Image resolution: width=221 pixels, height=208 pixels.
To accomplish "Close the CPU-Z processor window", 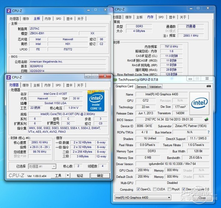I will tap(105, 76).
